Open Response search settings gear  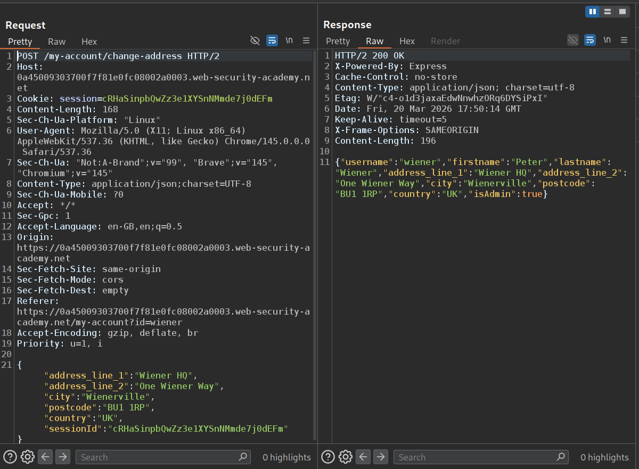click(346, 457)
